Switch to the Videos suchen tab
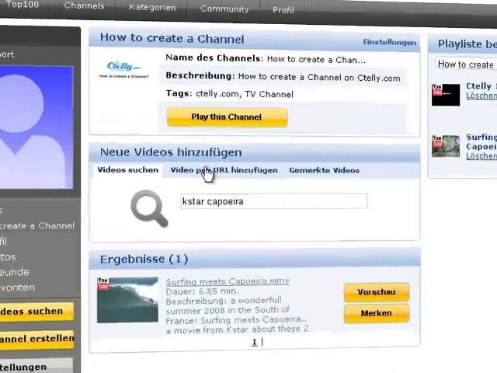The width and height of the screenshot is (497, 373). [127, 170]
